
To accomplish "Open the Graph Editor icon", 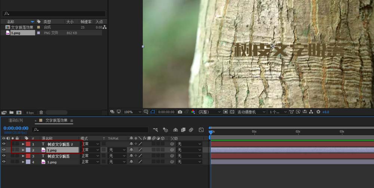I will pyautogui.click(x=201, y=130).
